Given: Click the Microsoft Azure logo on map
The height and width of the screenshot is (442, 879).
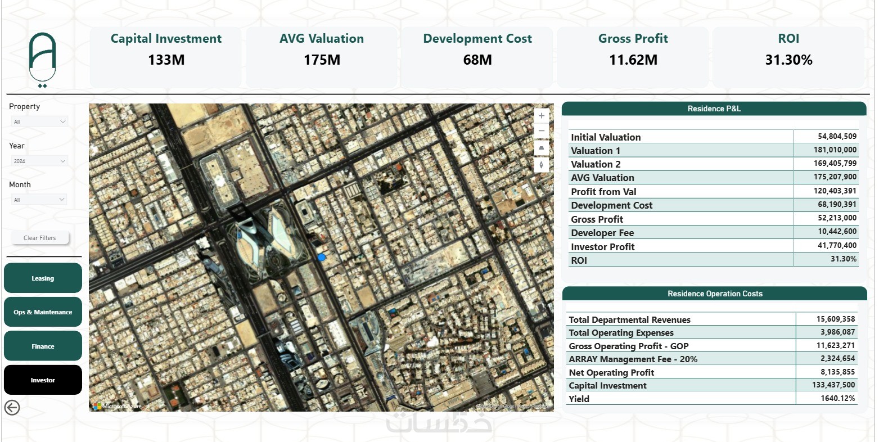Looking at the screenshot, I should pyautogui.click(x=118, y=406).
